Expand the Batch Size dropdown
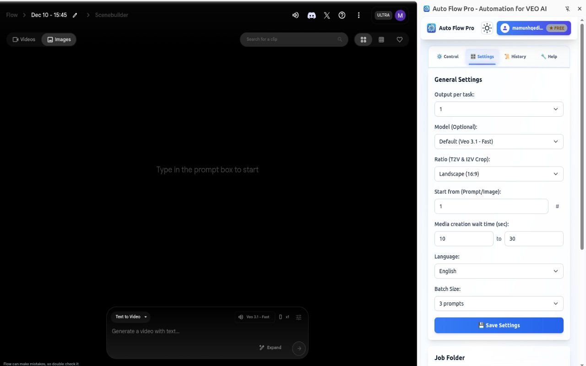Image resolution: width=586 pixels, height=366 pixels. pos(499,303)
